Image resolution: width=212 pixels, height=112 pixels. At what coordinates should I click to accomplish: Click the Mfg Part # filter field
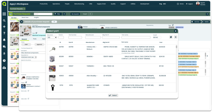coord(111,38)
